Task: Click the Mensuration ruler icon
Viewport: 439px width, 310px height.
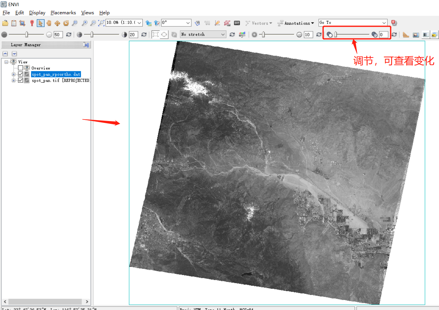Action: (x=406, y=35)
